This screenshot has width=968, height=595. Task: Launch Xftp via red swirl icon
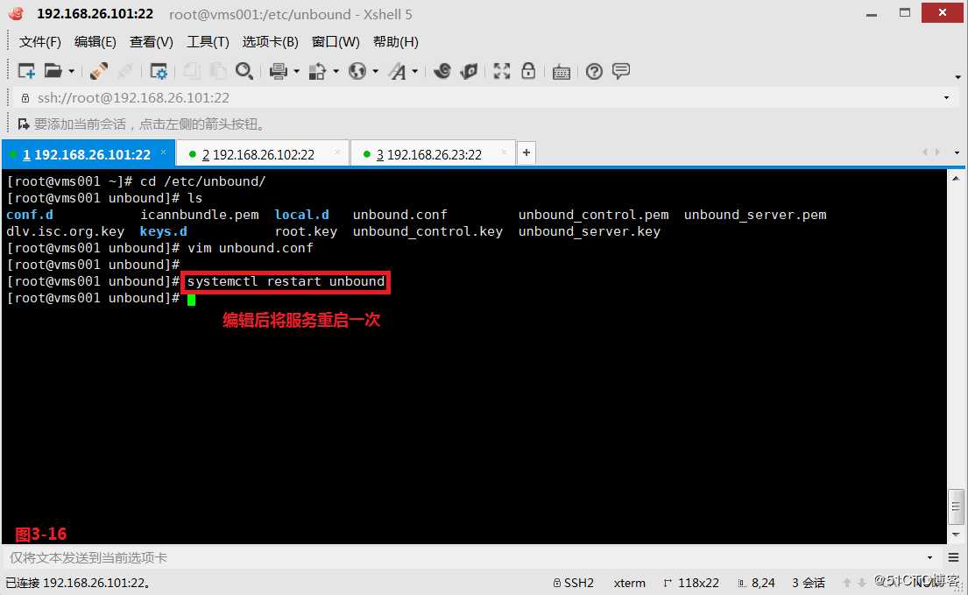pyautogui.click(x=442, y=72)
